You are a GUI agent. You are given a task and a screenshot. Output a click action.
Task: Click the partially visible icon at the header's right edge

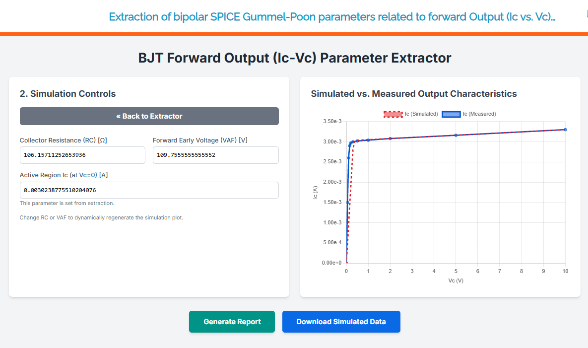587,15
